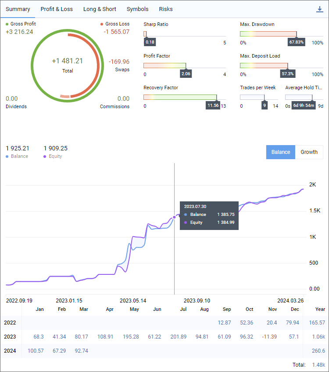This screenshot has width=329, height=372.
Task: Select the Balance chart button
Action: click(x=280, y=152)
